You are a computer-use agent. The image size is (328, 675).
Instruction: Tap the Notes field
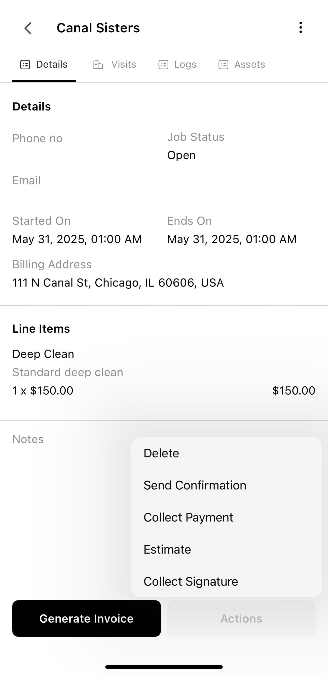click(x=28, y=439)
